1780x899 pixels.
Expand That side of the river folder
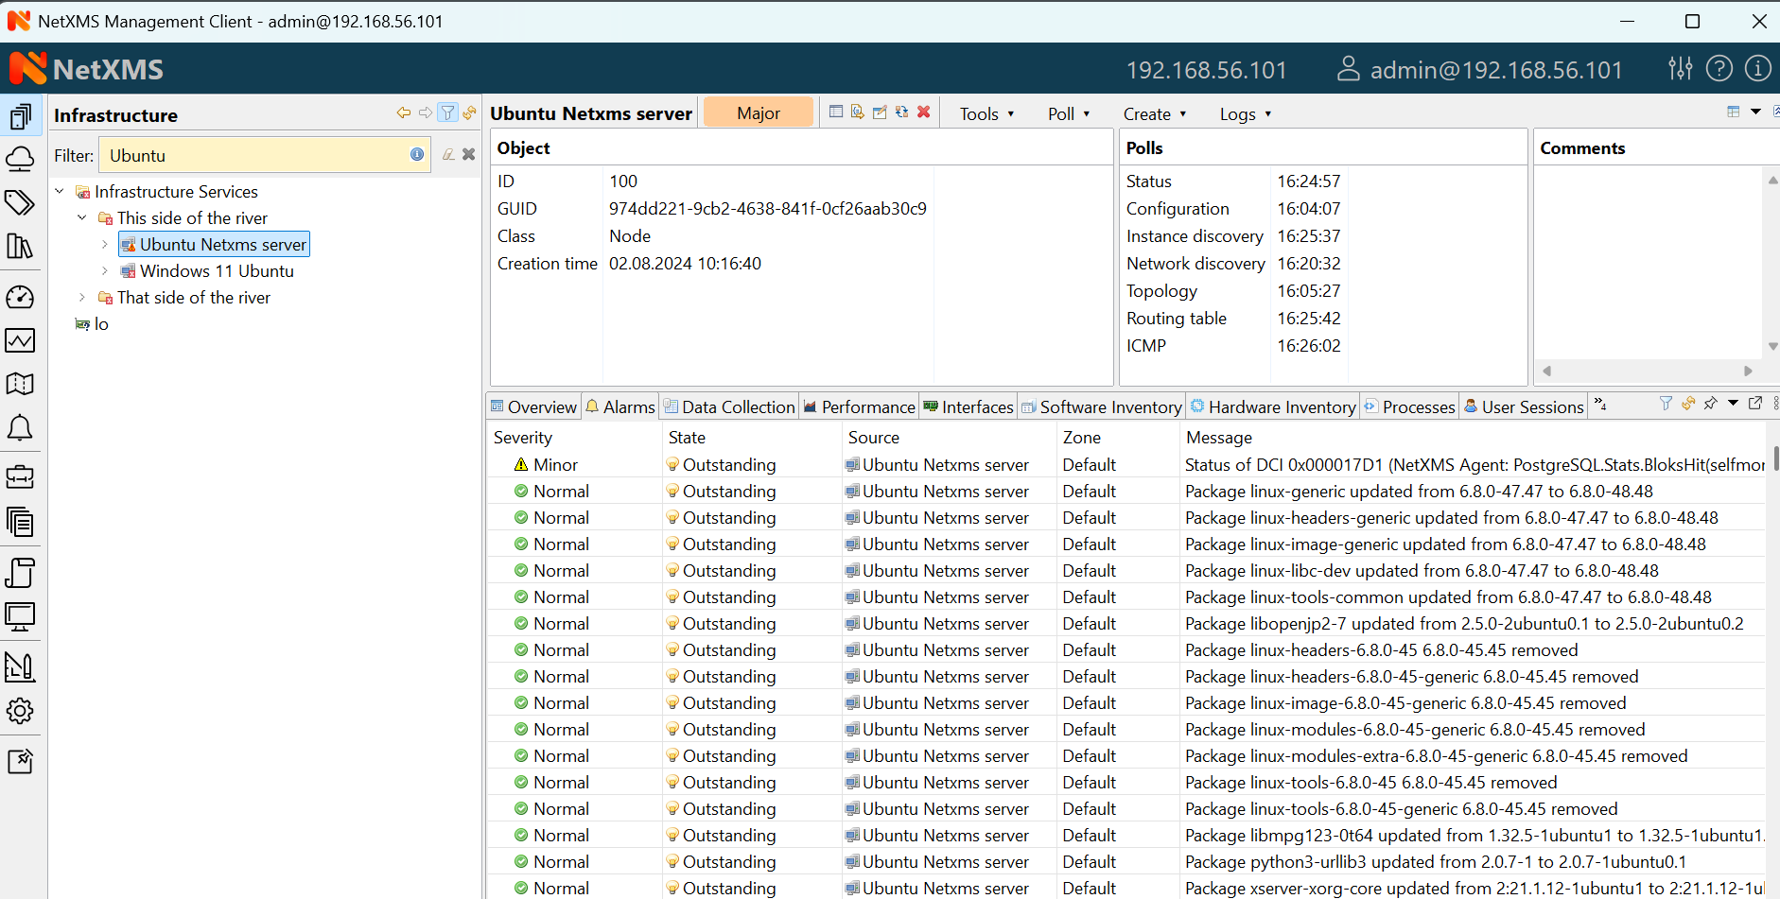pyautogui.click(x=82, y=298)
